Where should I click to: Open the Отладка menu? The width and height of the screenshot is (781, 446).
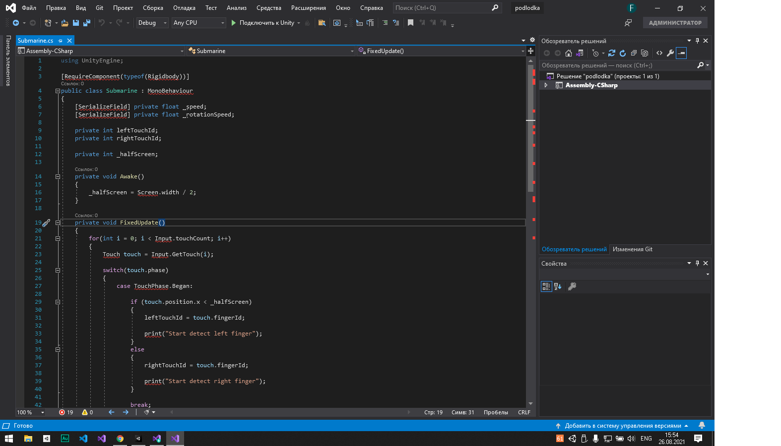tap(184, 8)
